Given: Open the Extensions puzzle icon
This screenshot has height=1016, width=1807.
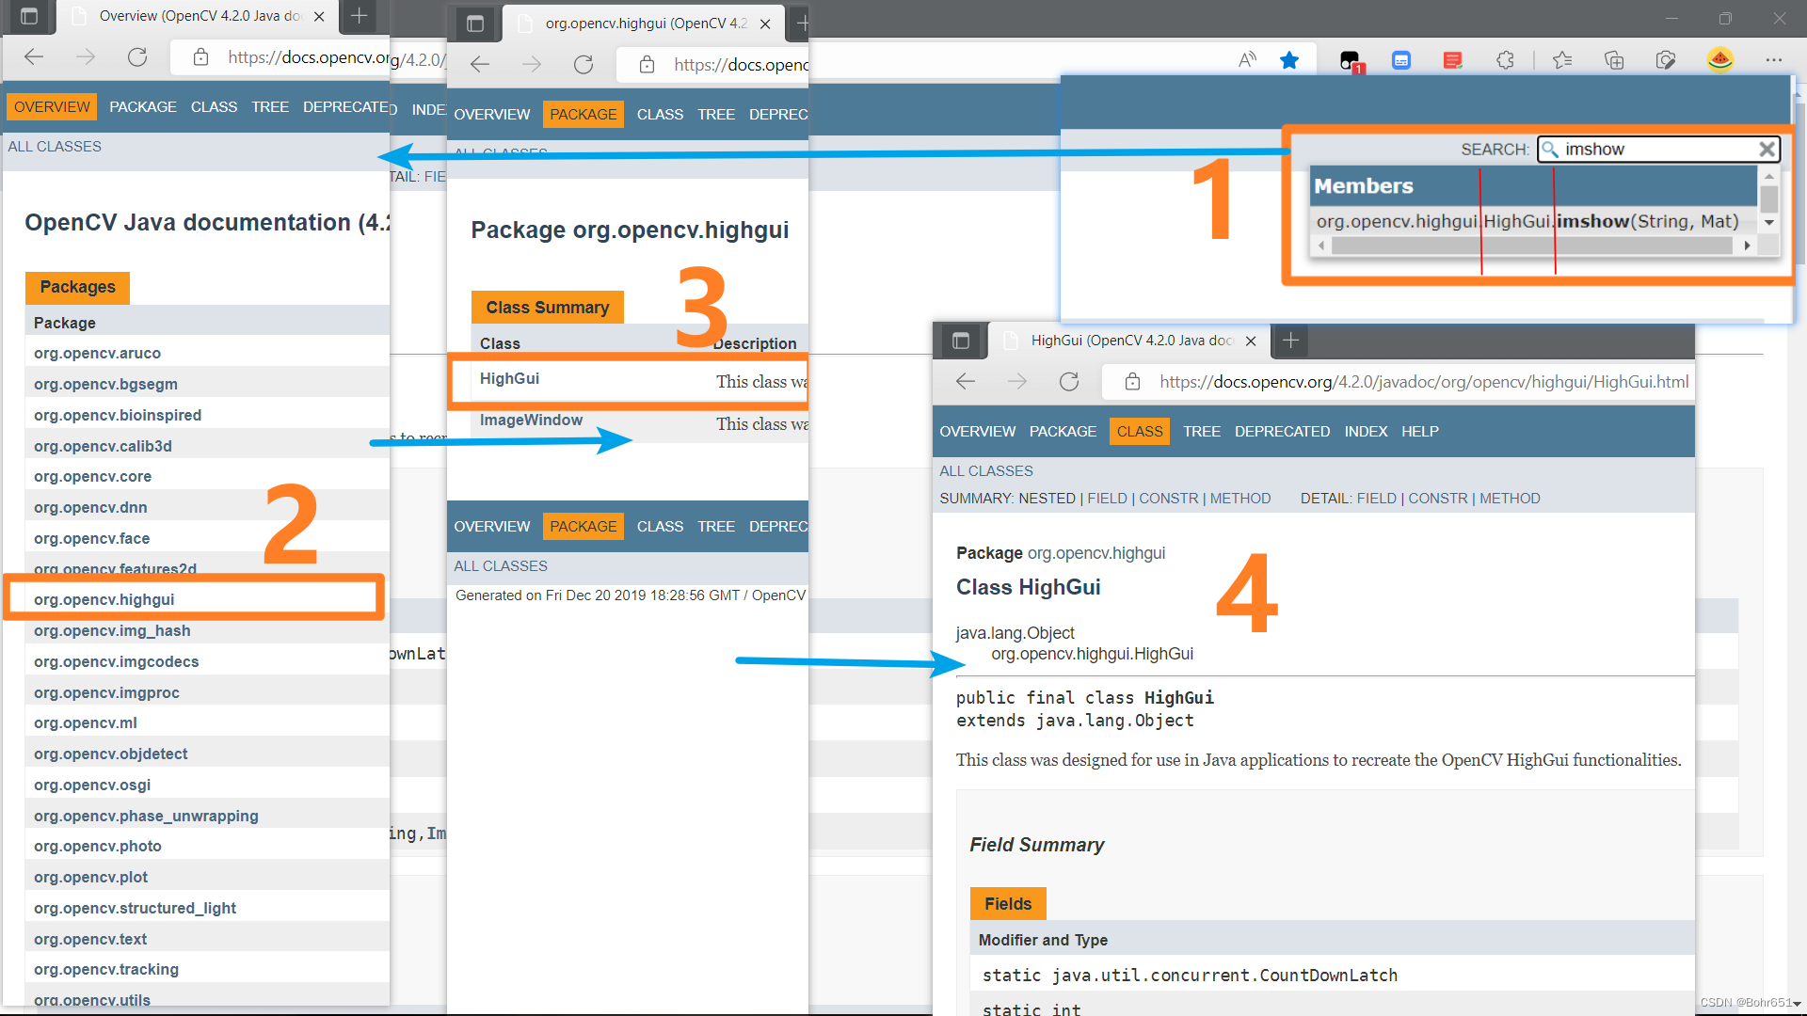Looking at the screenshot, I should point(1505,60).
